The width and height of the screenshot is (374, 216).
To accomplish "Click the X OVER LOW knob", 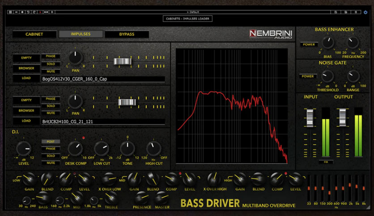I will click(x=109, y=179).
